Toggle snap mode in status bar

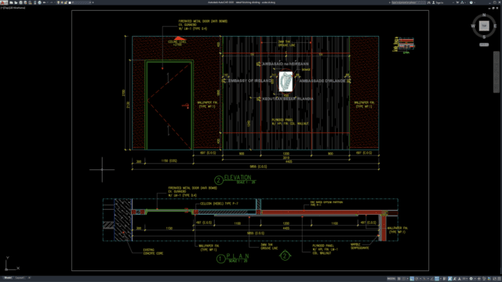pyautogui.click(x=404, y=279)
